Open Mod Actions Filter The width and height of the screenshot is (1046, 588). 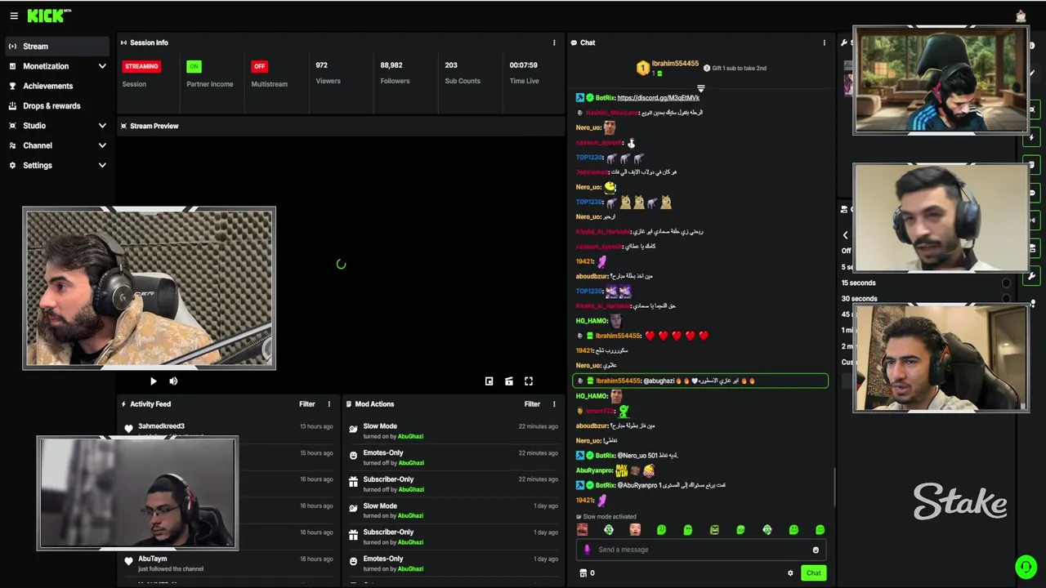point(532,403)
